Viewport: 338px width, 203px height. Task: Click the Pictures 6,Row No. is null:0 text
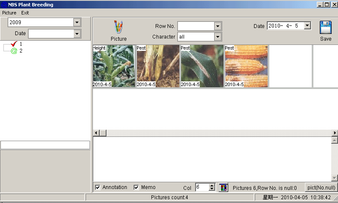[265, 188]
